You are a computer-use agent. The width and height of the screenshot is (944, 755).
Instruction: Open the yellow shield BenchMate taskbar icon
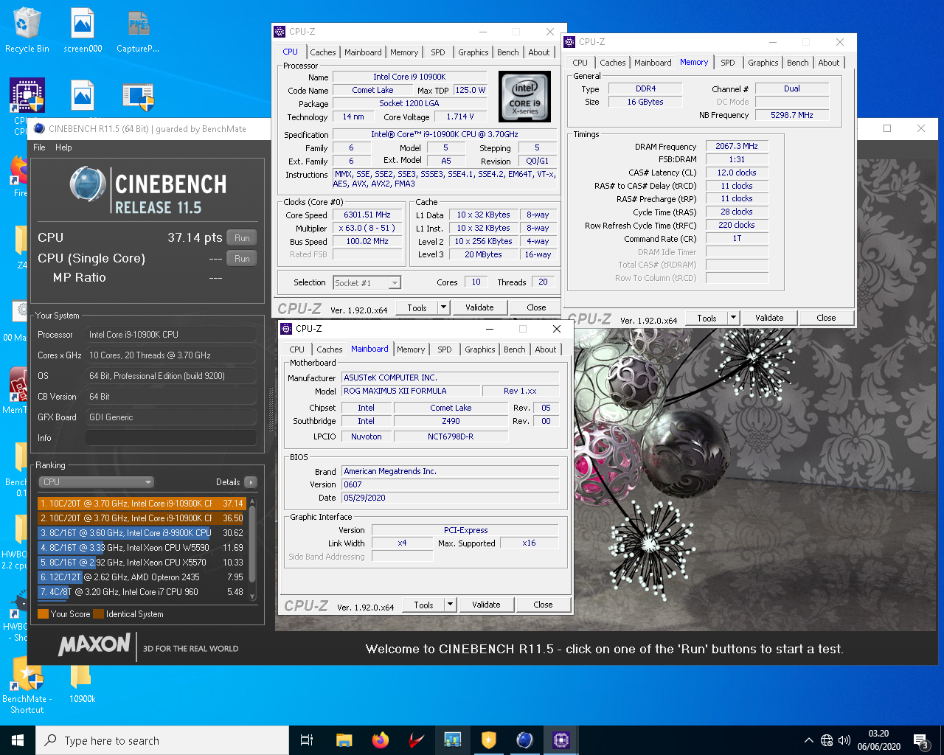(x=488, y=740)
